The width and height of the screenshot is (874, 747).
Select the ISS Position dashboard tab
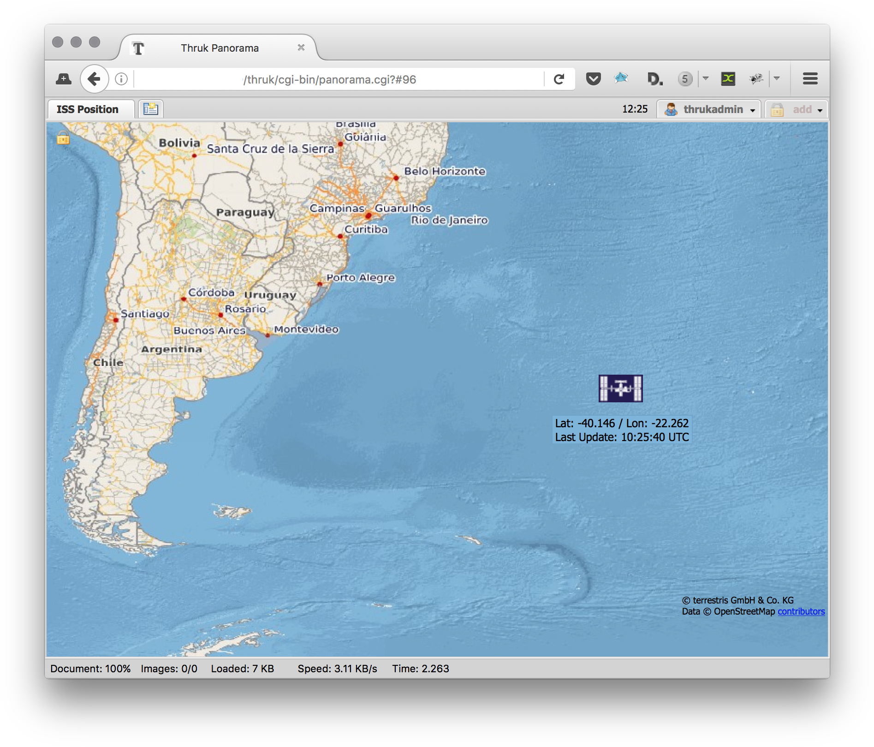[x=88, y=110]
